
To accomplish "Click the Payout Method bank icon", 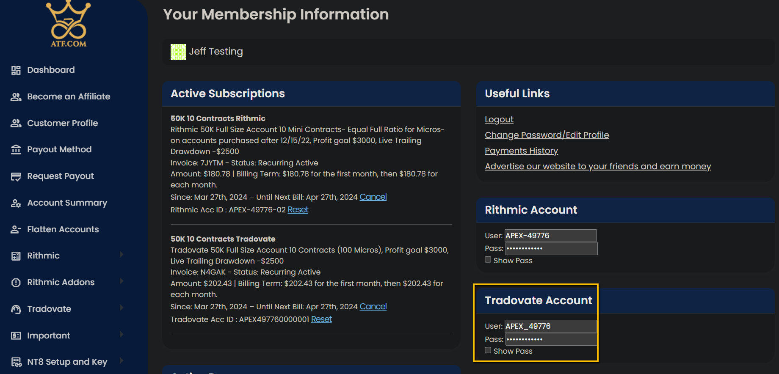I will 16,149.
